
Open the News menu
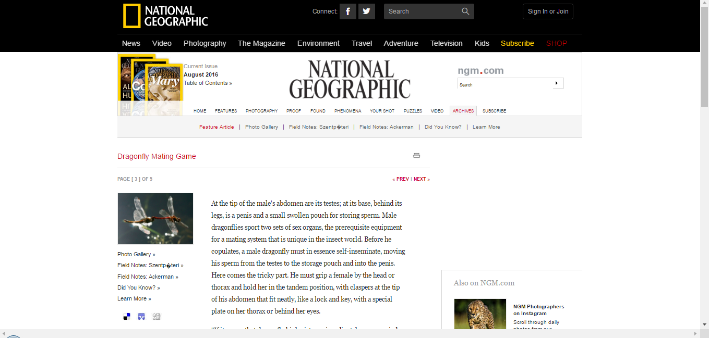click(131, 43)
